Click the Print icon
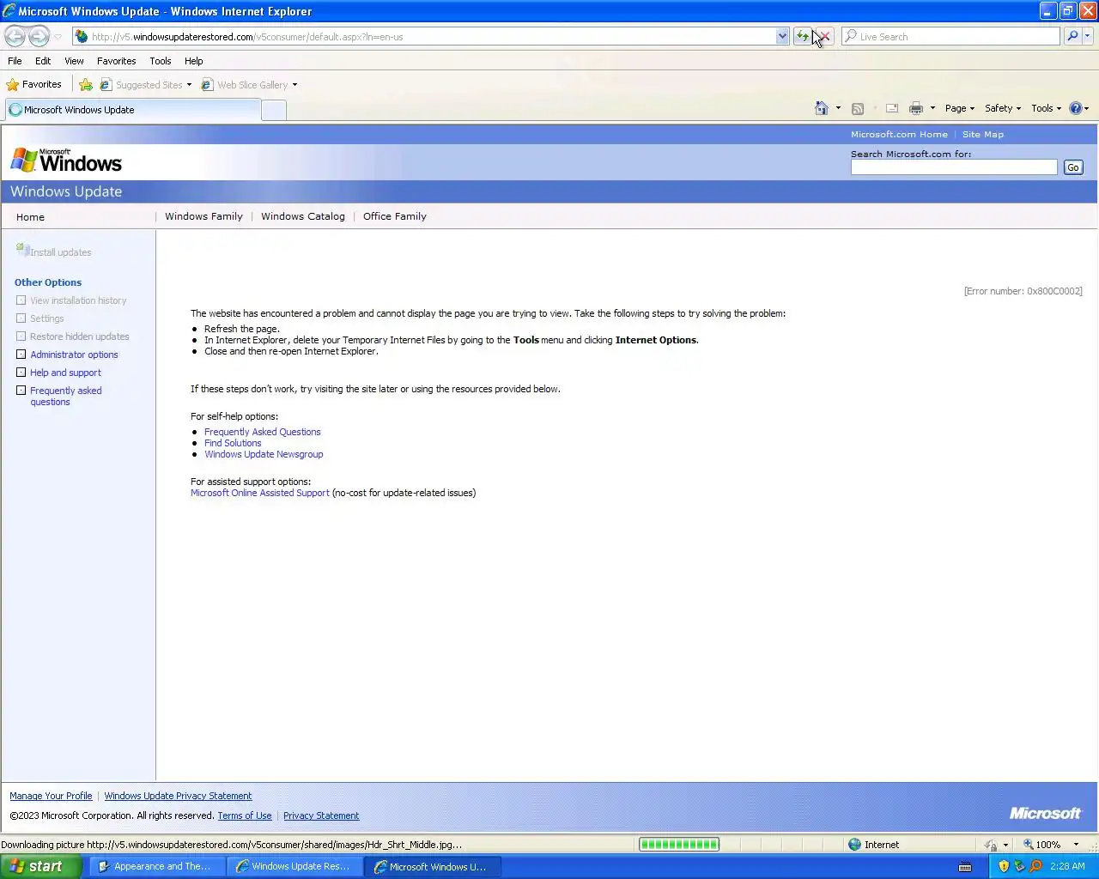The width and height of the screenshot is (1099, 879). 916,108
